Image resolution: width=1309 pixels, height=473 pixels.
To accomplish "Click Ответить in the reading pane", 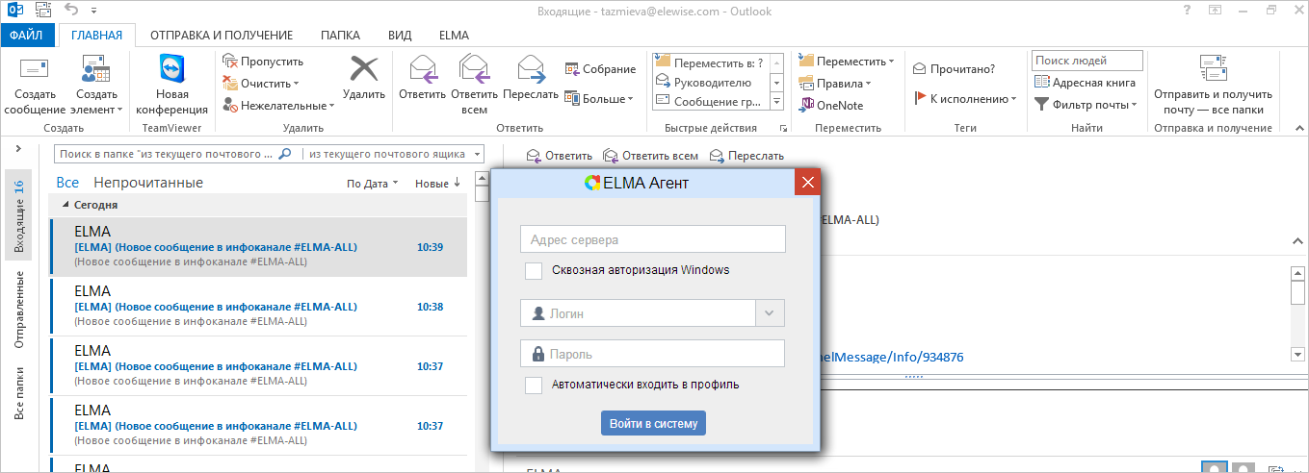I will point(560,156).
